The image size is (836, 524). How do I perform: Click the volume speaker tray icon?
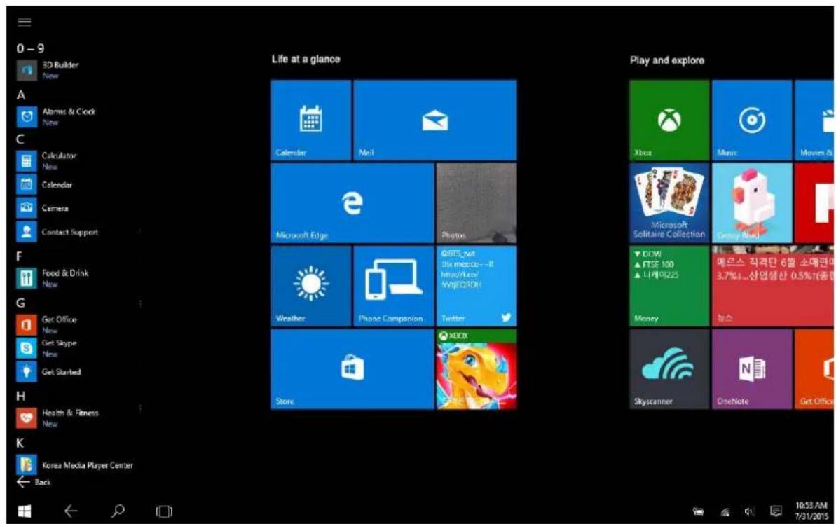coord(750,511)
